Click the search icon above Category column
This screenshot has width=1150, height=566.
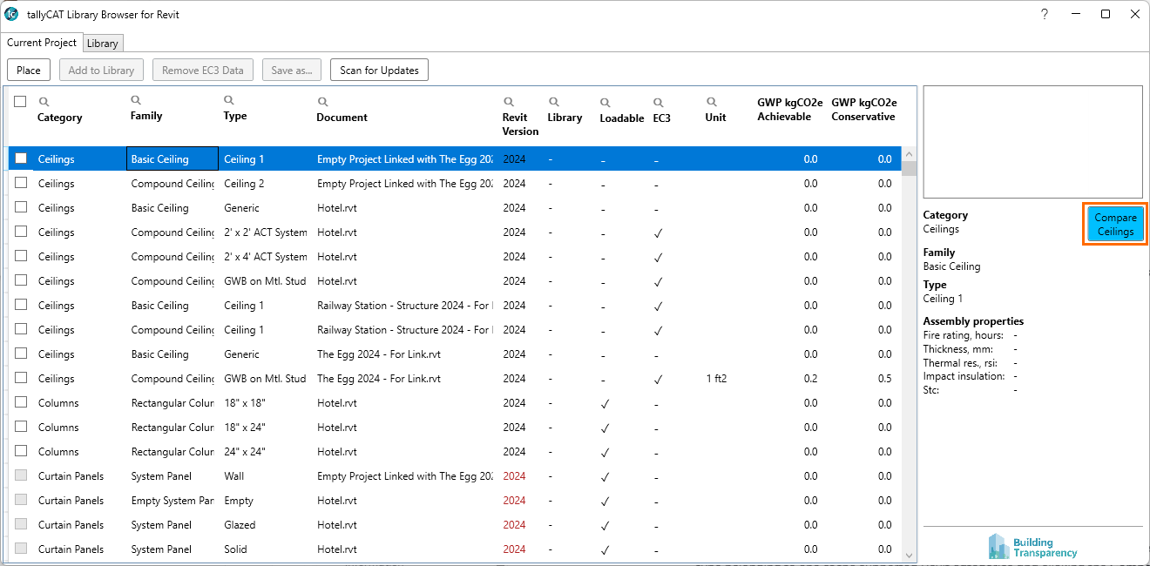point(44,102)
